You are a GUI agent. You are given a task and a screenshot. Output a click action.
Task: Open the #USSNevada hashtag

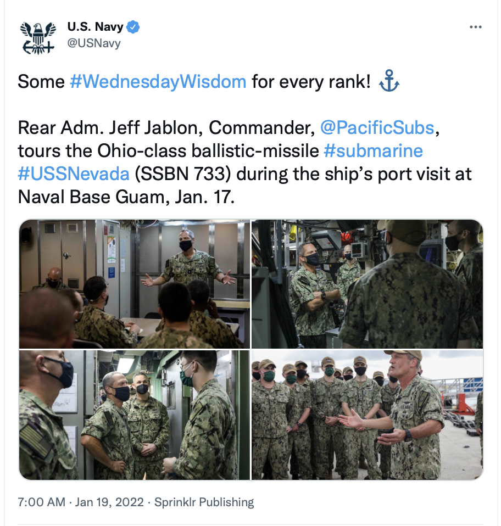point(74,174)
